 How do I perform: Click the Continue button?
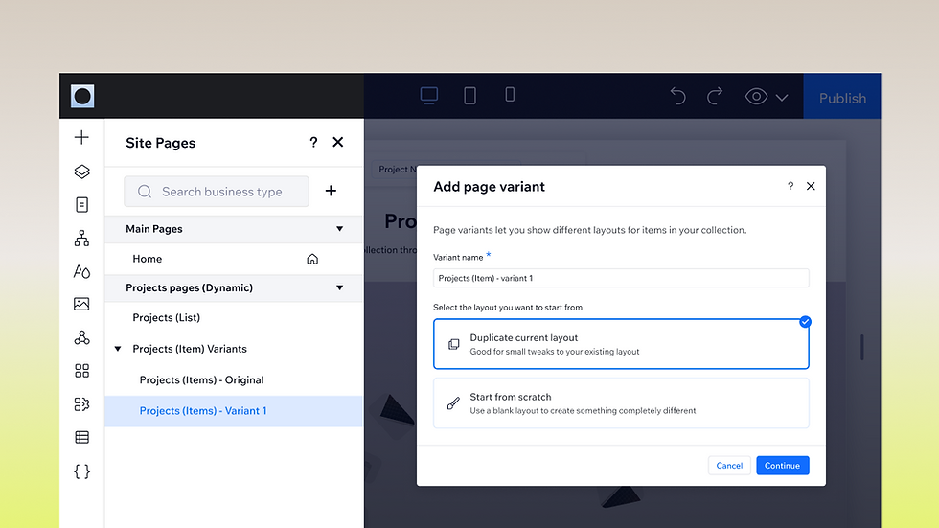click(x=782, y=465)
